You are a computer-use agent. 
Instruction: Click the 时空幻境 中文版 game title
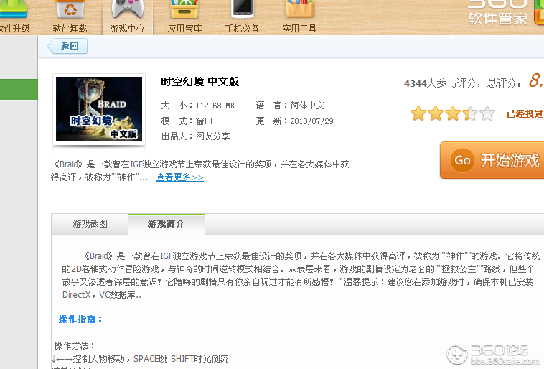click(200, 82)
